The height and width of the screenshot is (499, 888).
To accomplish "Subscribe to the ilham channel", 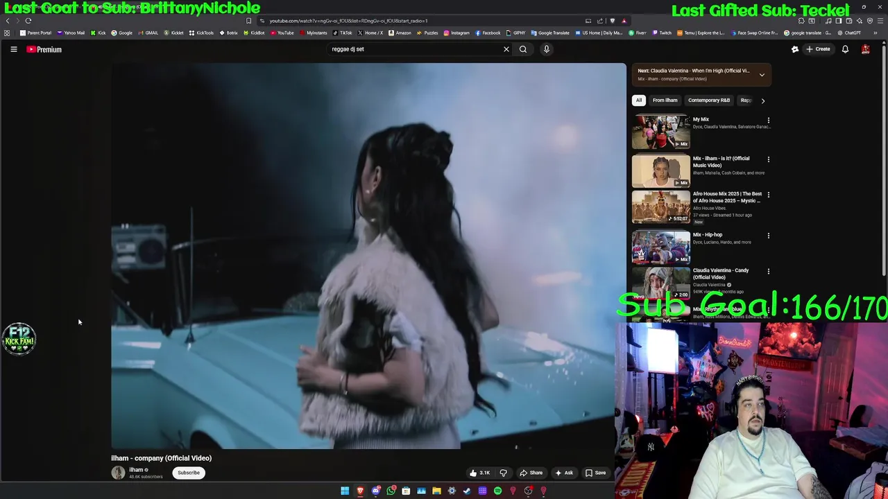I will pyautogui.click(x=188, y=473).
